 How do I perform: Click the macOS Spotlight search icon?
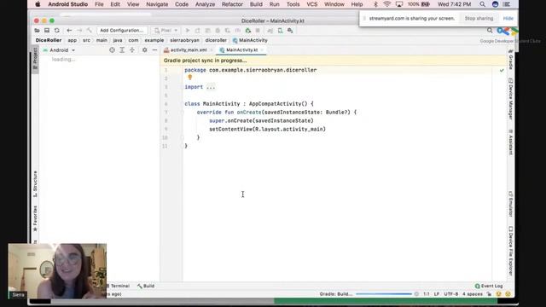[x=482, y=4]
